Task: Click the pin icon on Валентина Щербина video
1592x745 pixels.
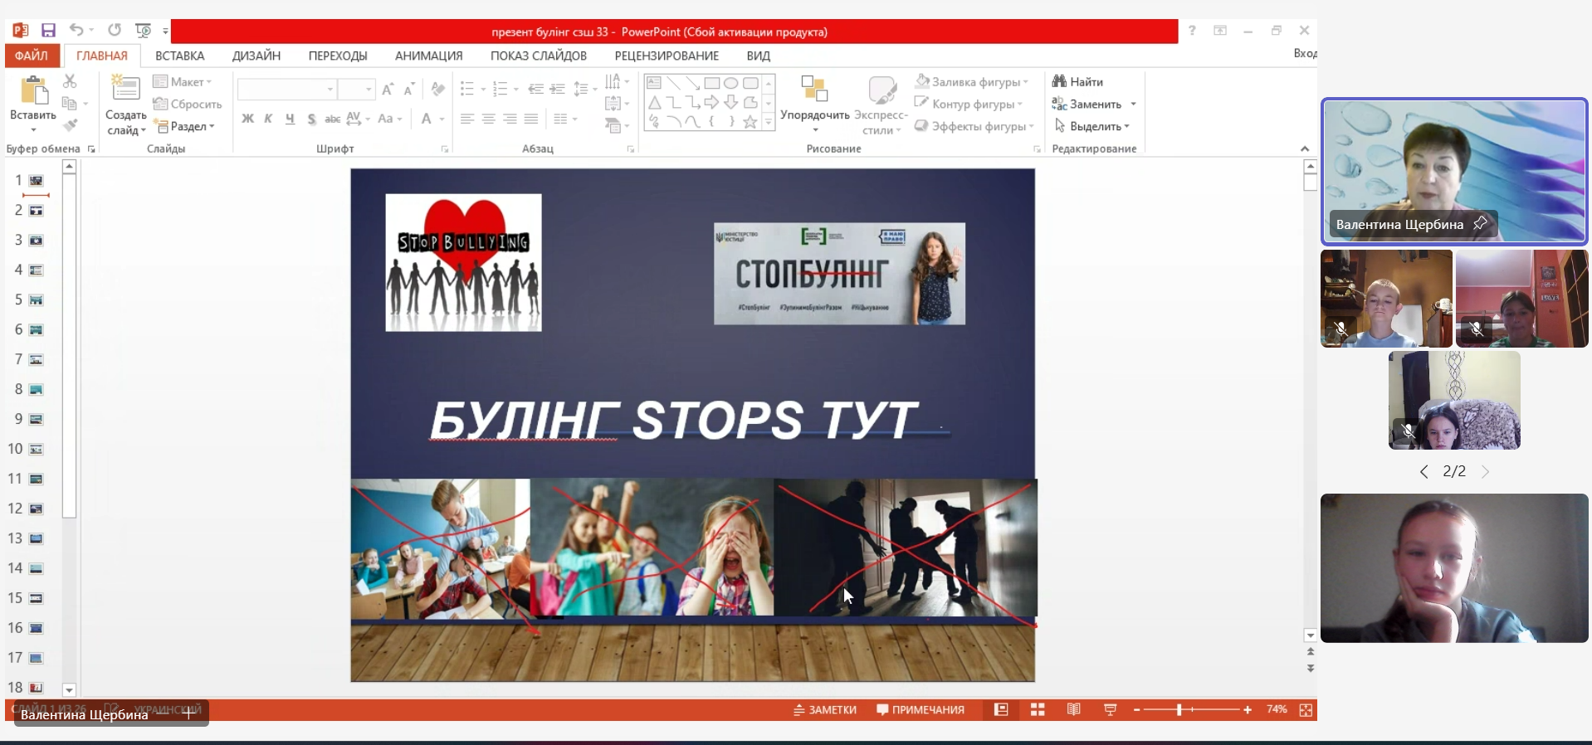Action: 1480,223
